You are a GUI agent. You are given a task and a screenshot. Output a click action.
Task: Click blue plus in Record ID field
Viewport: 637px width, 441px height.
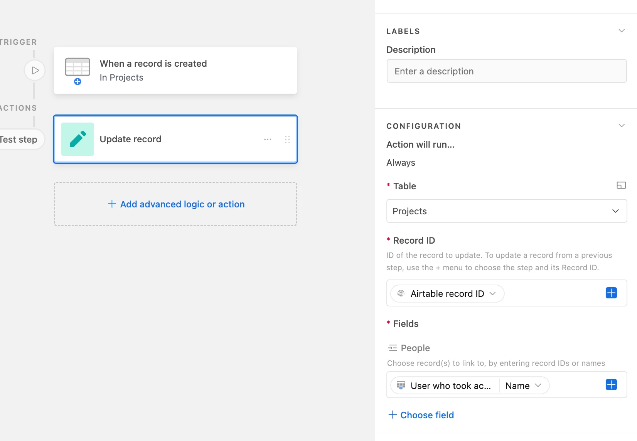click(x=611, y=293)
